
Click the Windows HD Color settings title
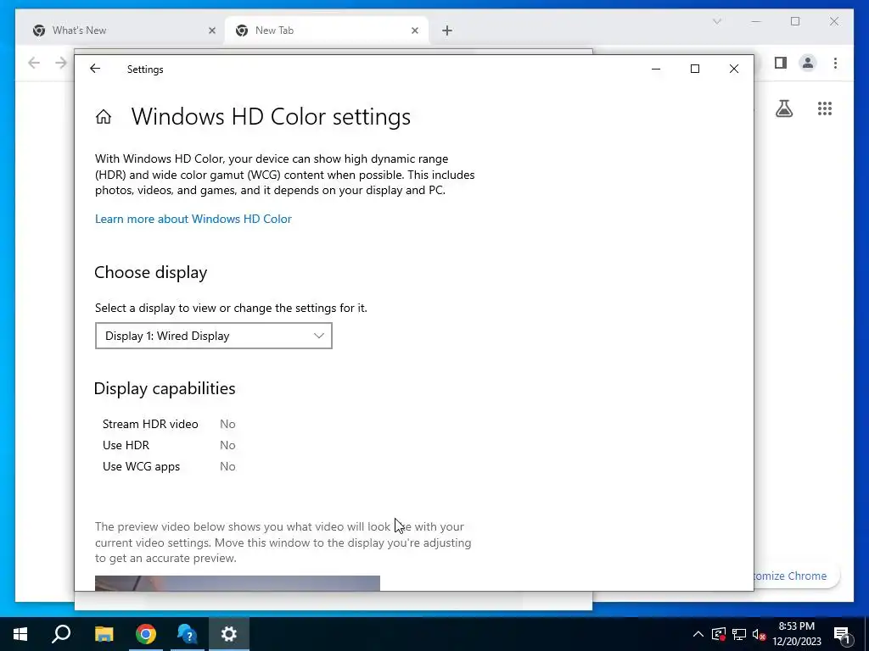[x=271, y=117]
